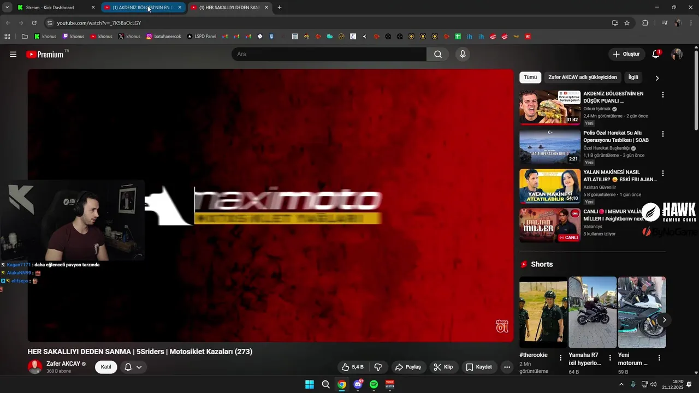The image size is (699, 393).
Task: Select Zafer AKCAY adlı yükleyiciden chip
Action: click(x=583, y=78)
